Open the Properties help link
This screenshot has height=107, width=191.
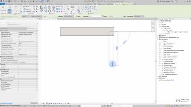click(x=6, y=103)
